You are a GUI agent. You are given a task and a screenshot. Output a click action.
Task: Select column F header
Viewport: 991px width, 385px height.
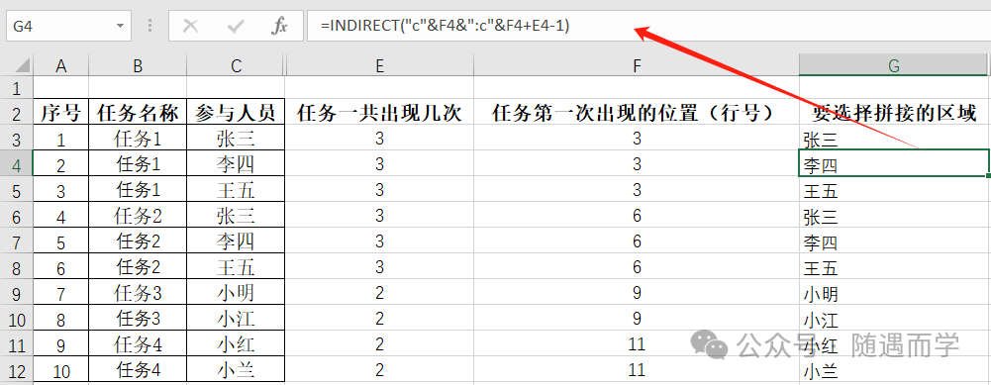pyautogui.click(x=637, y=65)
